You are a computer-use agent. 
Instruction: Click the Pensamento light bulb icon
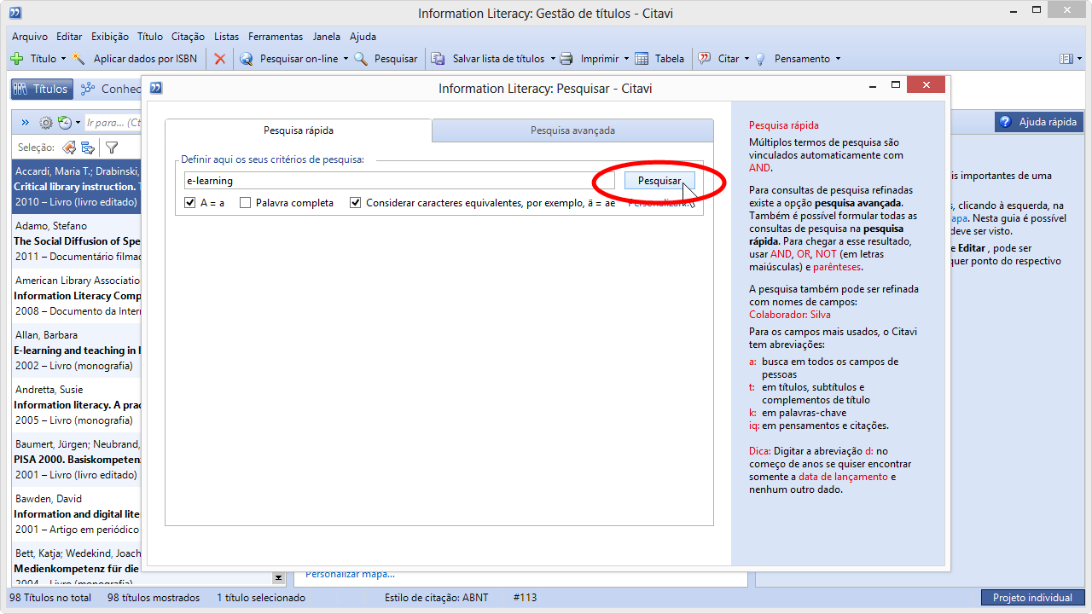click(761, 59)
